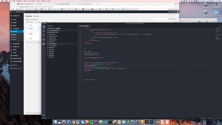Screen dimensions: 222x125
Task: Open the Dogs movie title link
Action: (31, 33)
